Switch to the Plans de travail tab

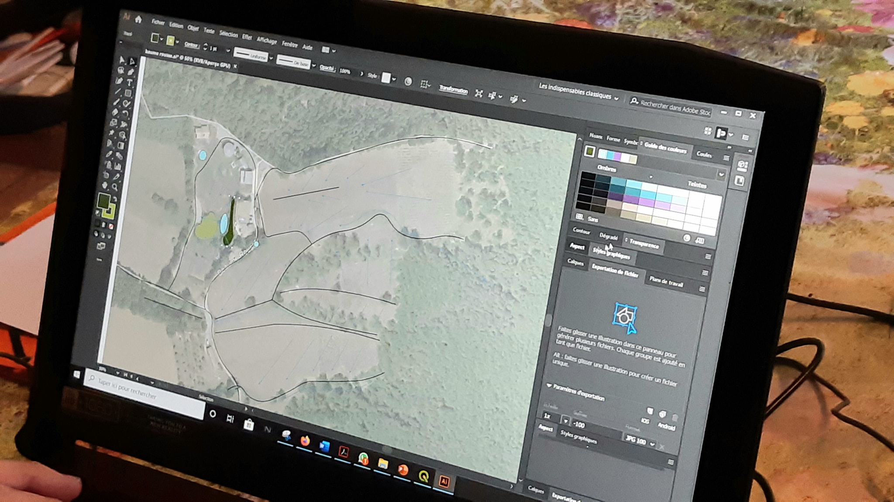(x=666, y=282)
